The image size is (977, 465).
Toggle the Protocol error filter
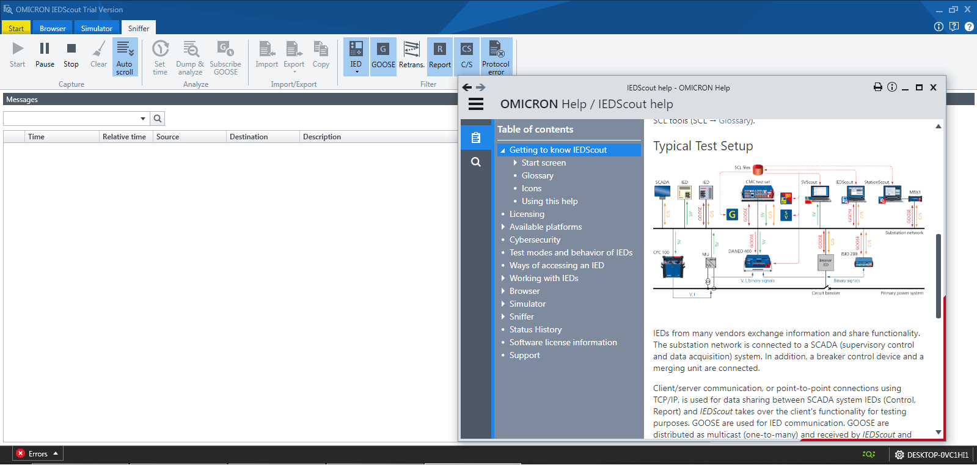[x=496, y=57]
